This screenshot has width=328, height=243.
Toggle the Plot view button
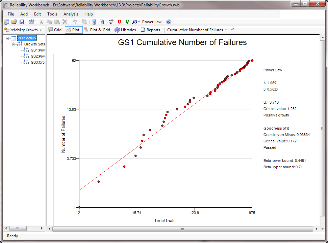(x=73, y=30)
